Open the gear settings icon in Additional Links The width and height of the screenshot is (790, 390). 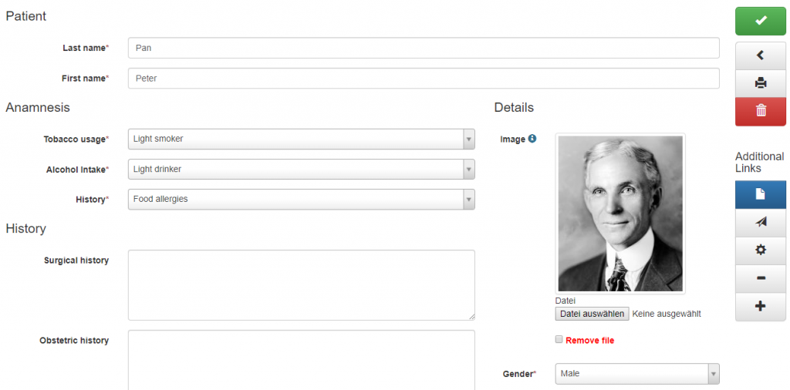[760, 250]
